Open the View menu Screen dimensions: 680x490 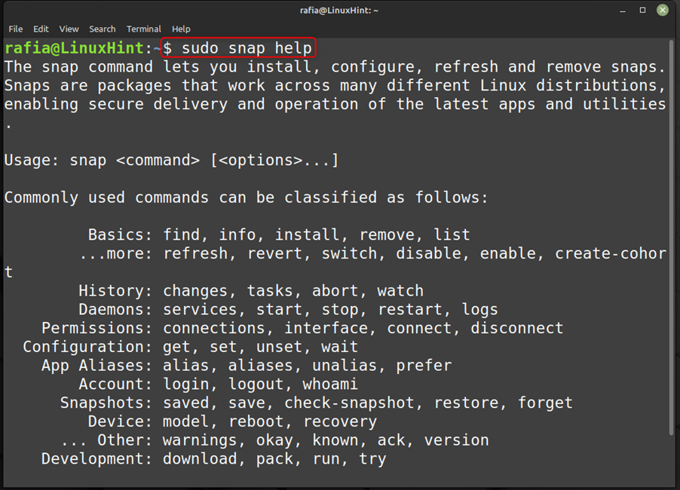(x=69, y=29)
